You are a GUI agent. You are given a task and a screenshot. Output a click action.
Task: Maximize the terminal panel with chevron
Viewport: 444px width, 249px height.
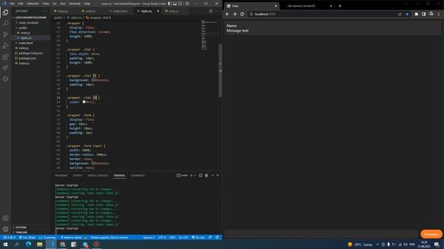(x=212, y=175)
